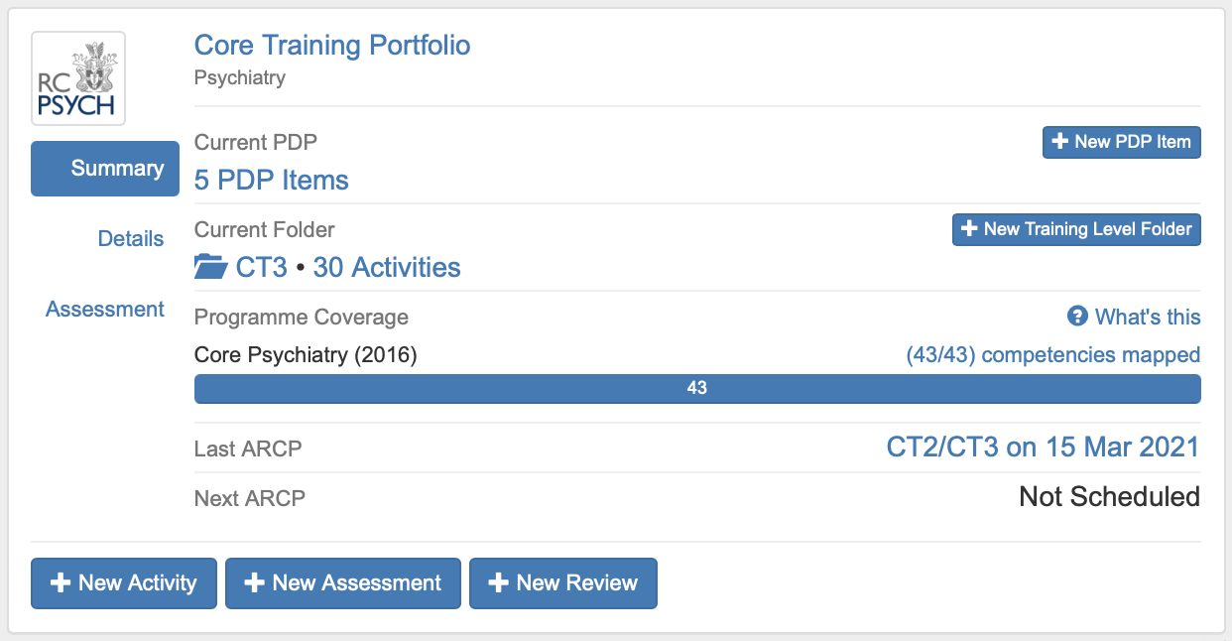
Task: Go to the Assessment tab
Action: [105, 310]
